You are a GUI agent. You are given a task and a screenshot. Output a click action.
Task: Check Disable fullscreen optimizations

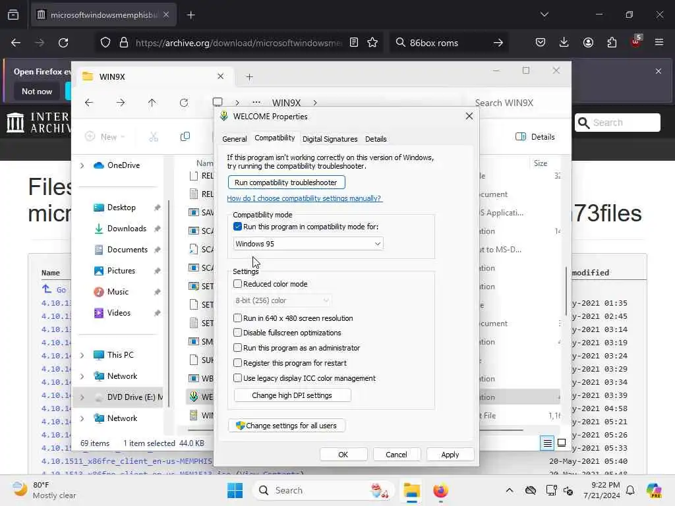[x=237, y=333]
